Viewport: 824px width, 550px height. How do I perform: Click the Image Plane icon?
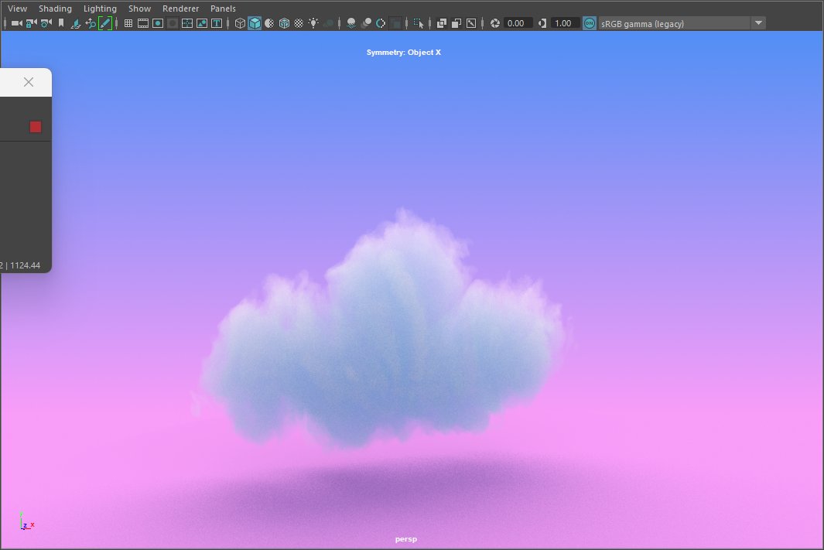pos(76,23)
